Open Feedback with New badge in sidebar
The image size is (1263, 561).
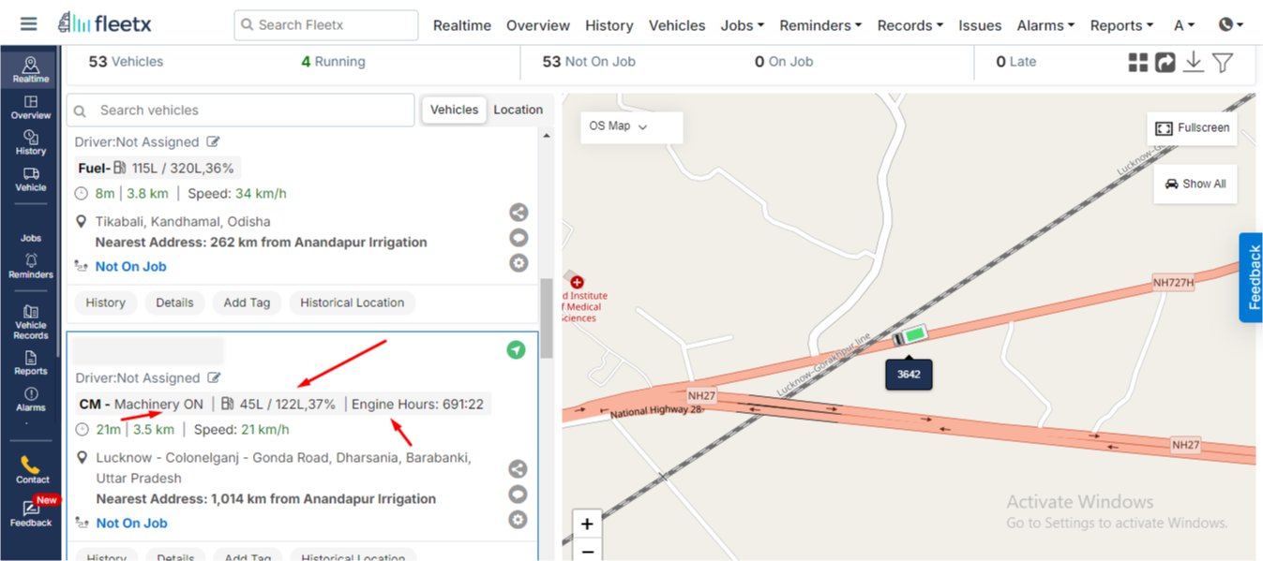tap(31, 513)
